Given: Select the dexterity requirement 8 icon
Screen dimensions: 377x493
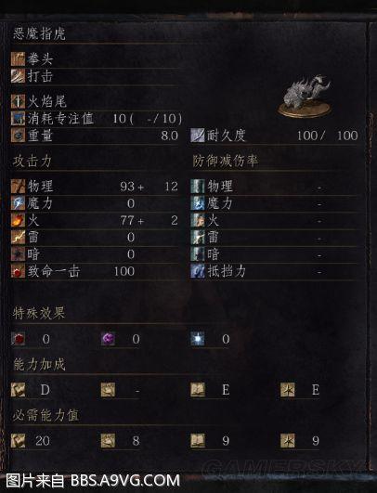Looking at the screenshot, I should coord(108,441).
